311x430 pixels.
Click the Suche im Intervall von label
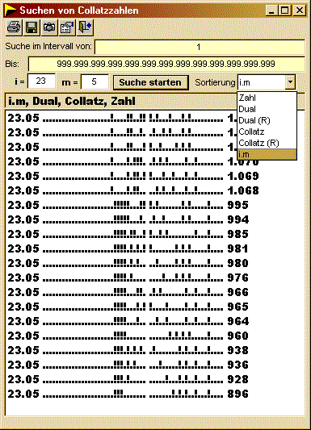[48, 46]
